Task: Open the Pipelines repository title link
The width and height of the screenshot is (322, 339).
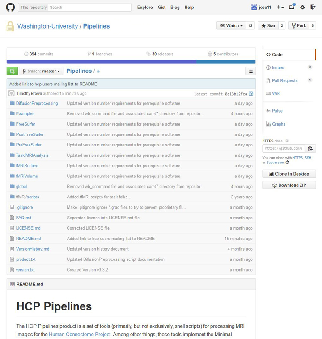Action: (96, 26)
